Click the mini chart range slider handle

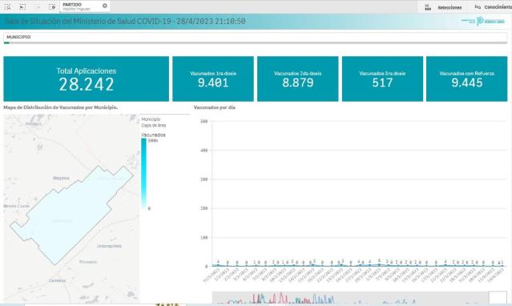498,298
